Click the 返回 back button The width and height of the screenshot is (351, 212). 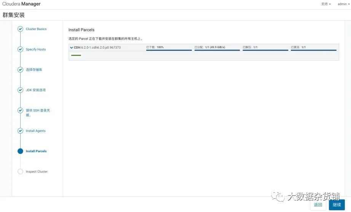tap(318, 205)
